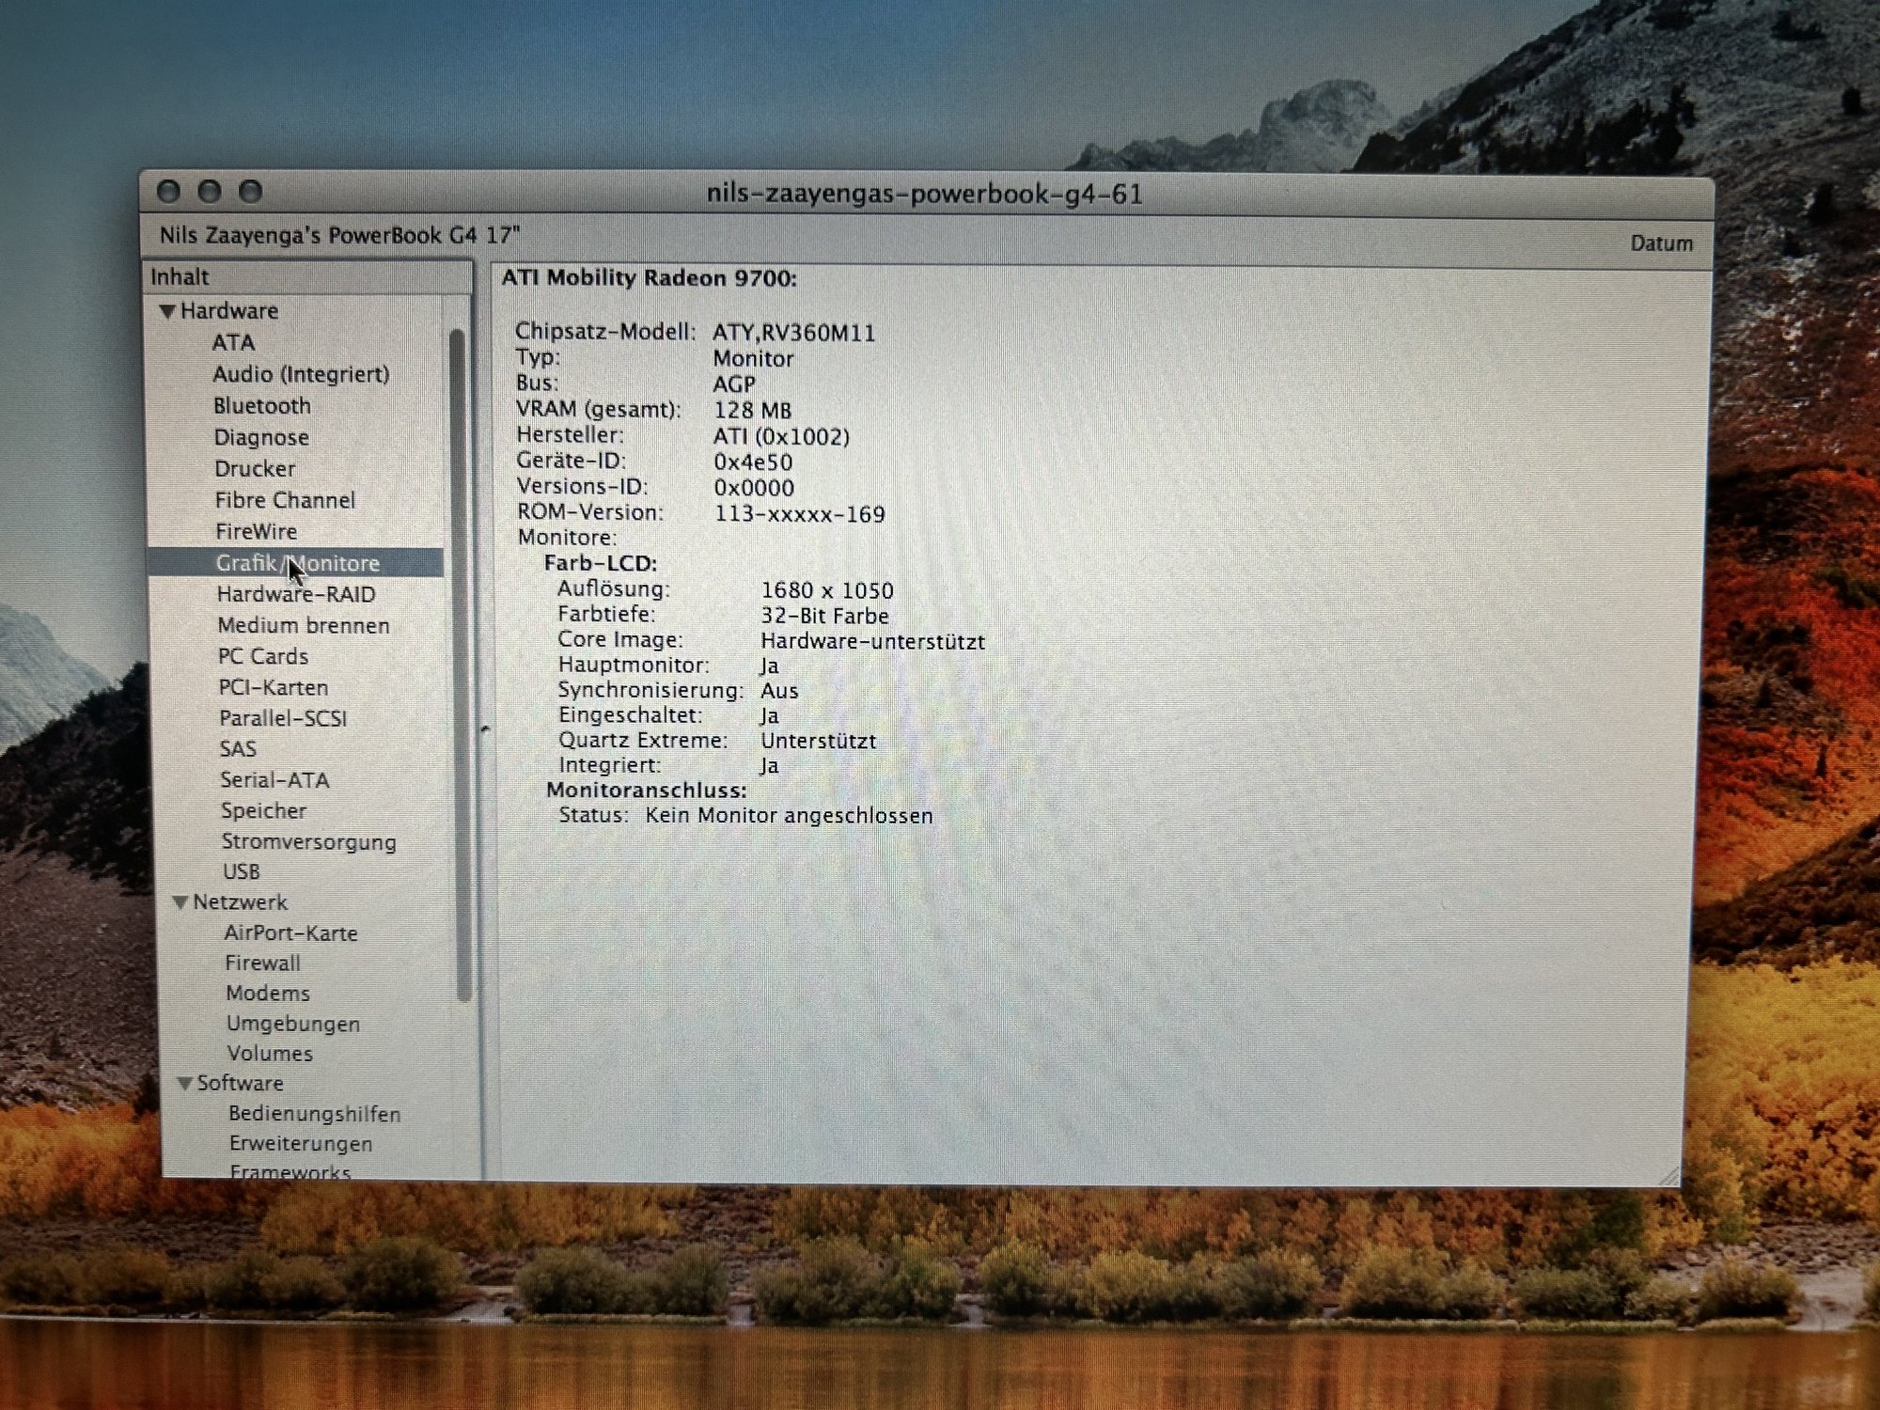Open Erweiterungen under Software
Image resolution: width=1880 pixels, height=1410 pixels.
pos(301,1144)
